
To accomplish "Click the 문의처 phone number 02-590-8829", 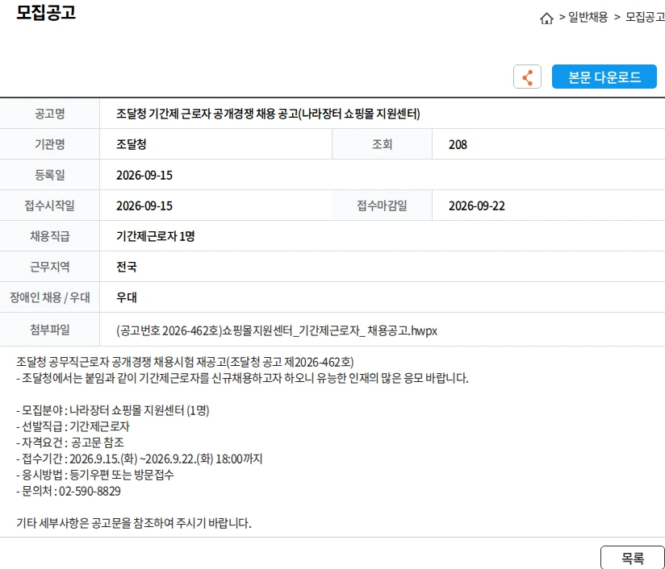I will click(90, 491).
